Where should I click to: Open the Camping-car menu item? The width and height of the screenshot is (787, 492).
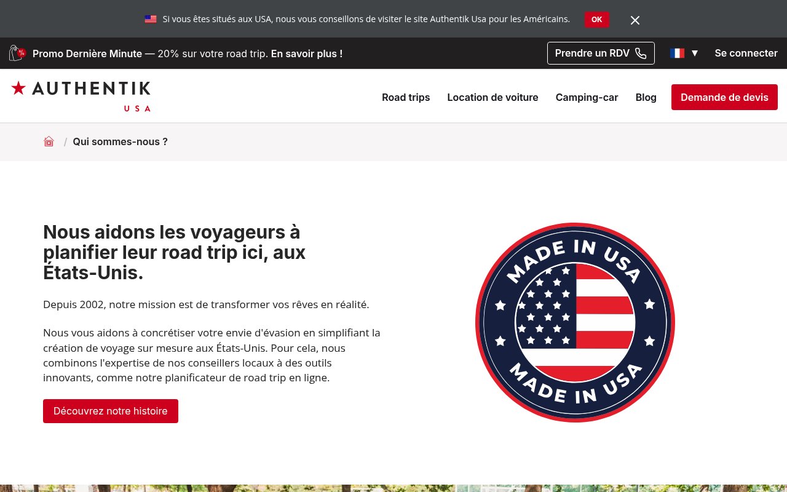(587, 97)
